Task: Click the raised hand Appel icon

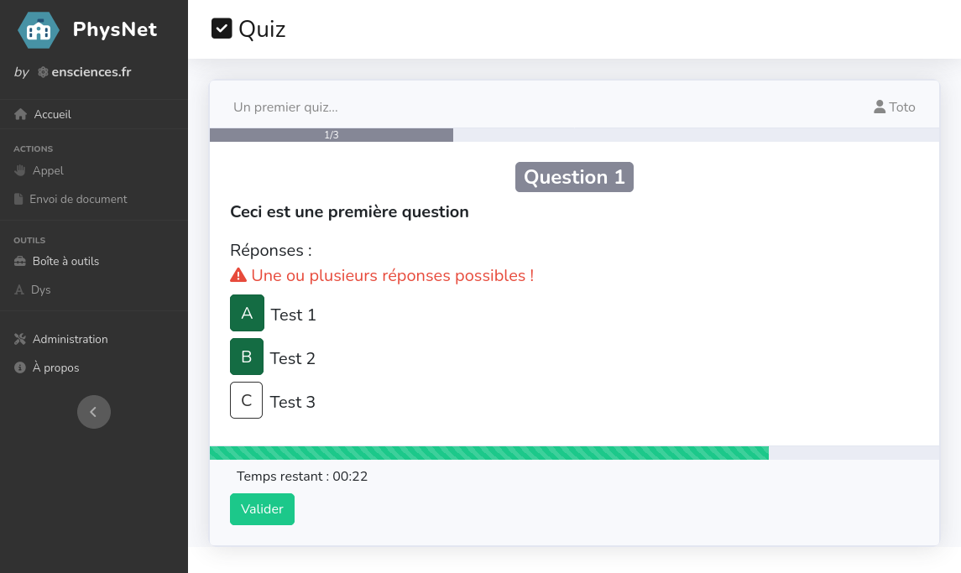Action: (21, 170)
